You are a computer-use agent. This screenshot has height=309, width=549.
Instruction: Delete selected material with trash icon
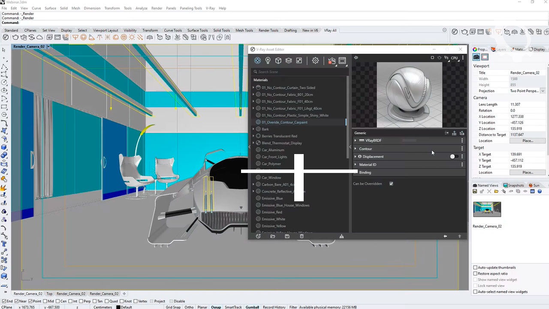pos(302,236)
